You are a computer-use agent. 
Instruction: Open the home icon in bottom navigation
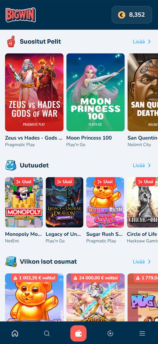[x=15, y=334]
